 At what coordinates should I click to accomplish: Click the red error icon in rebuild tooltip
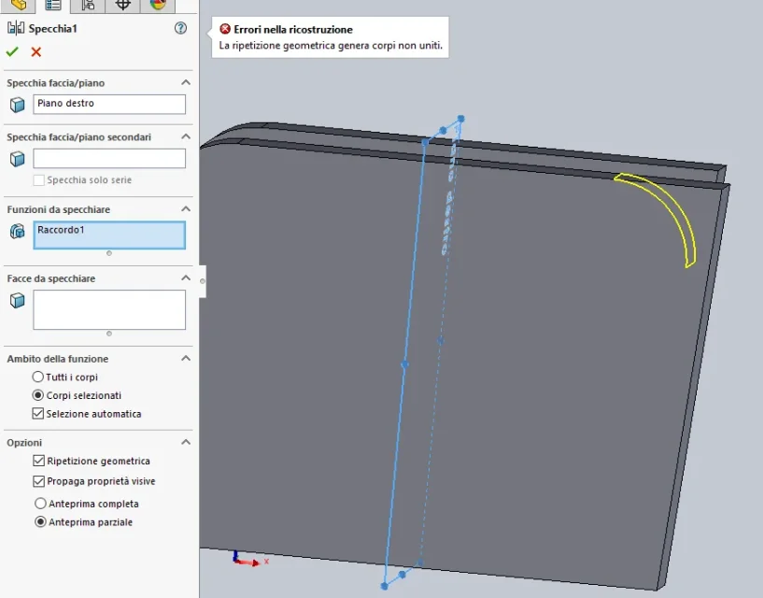pyautogui.click(x=225, y=29)
